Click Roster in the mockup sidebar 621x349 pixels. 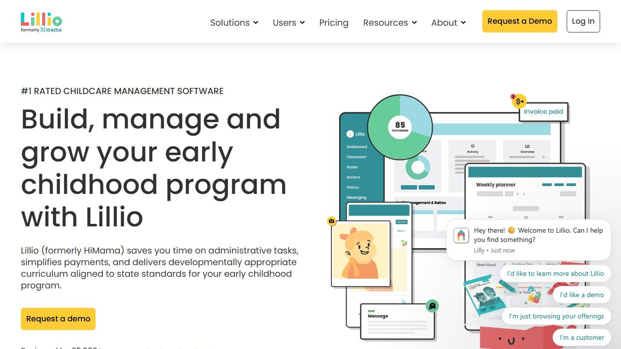(x=352, y=167)
